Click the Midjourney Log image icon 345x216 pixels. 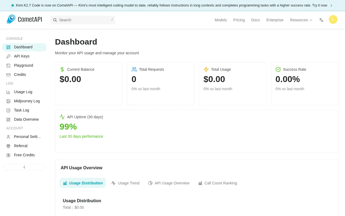click(x=8, y=101)
